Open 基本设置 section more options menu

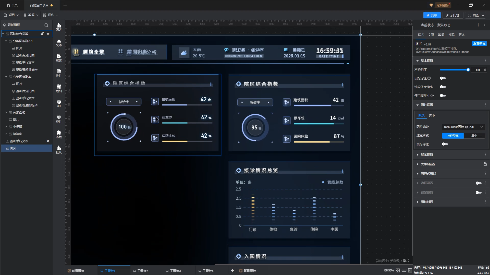pyautogui.click(x=485, y=61)
